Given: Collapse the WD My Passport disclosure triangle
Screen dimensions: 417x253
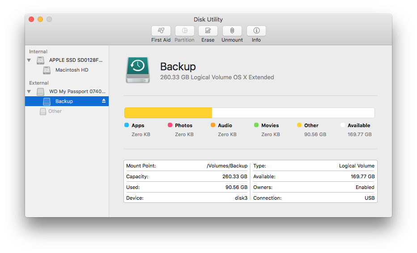Looking at the screenshot, I should pos(29,91).
